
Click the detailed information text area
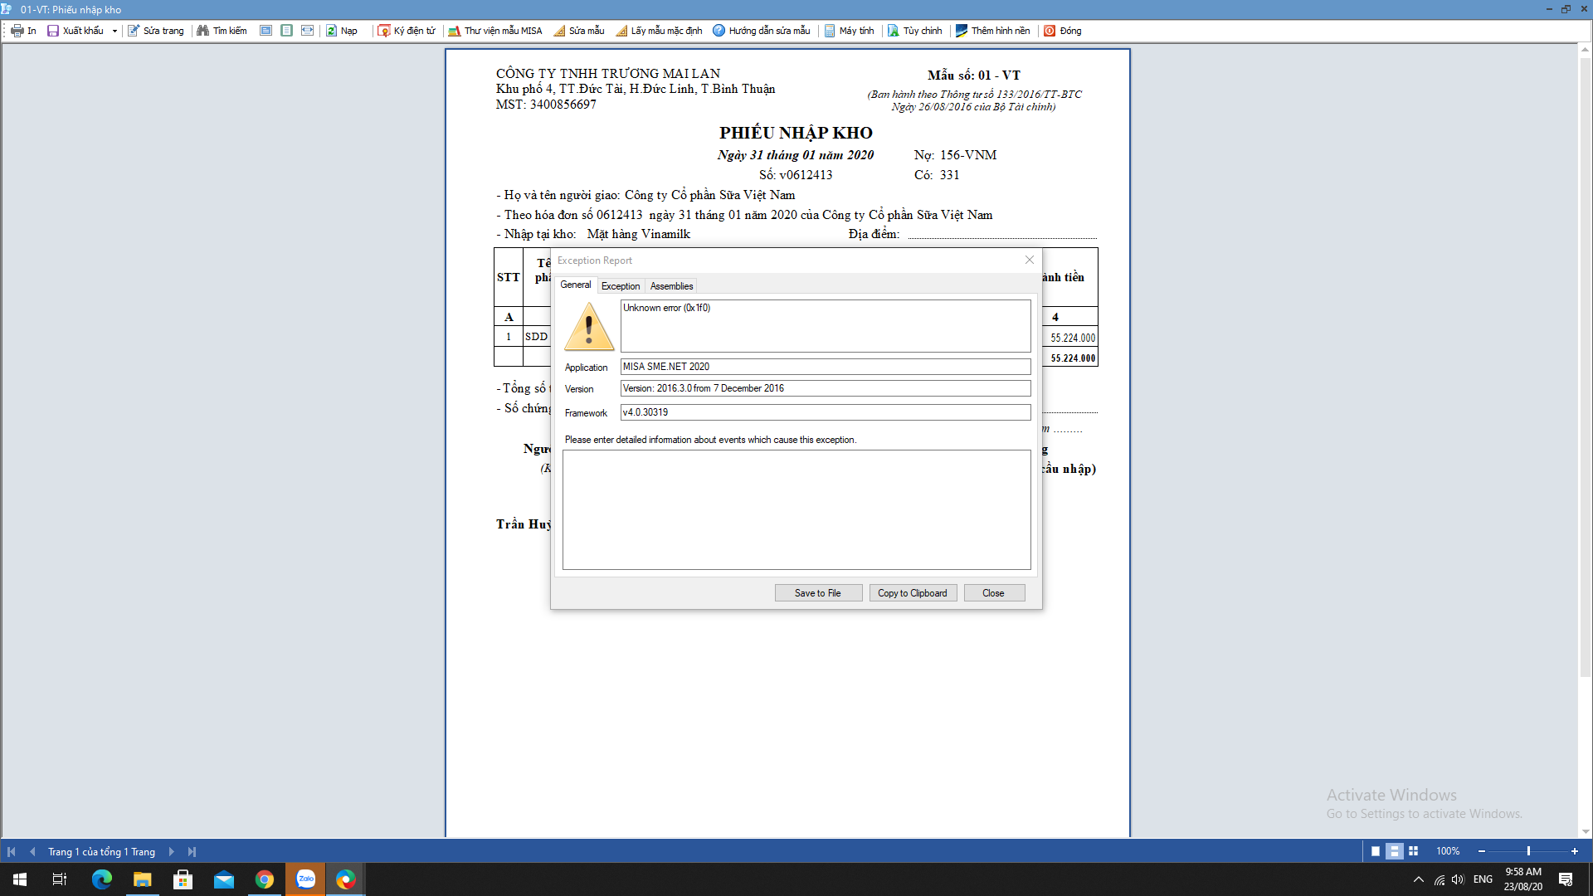796,510
